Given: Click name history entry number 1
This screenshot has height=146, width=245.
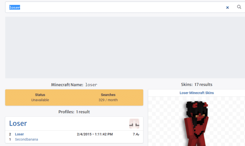Looking at the screenshot, I should coord(10,139).
